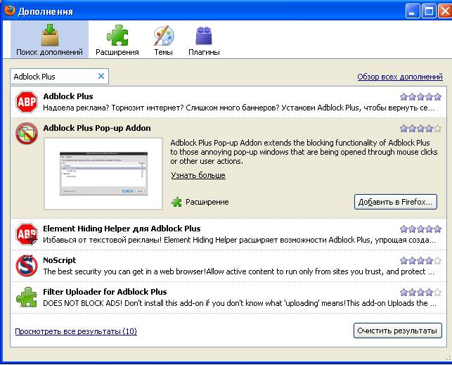
Task: Click the Filter Uploader star rating
Action: coord(420,293)
